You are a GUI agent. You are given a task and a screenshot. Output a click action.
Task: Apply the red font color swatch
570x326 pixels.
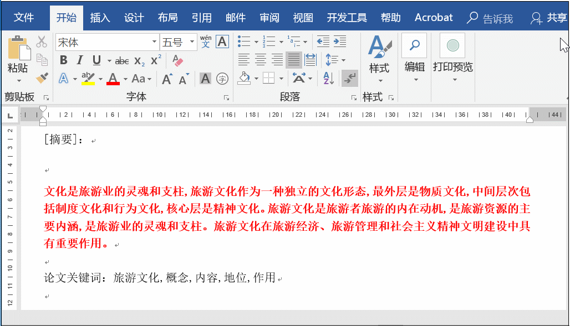click(x=112, y=78)
